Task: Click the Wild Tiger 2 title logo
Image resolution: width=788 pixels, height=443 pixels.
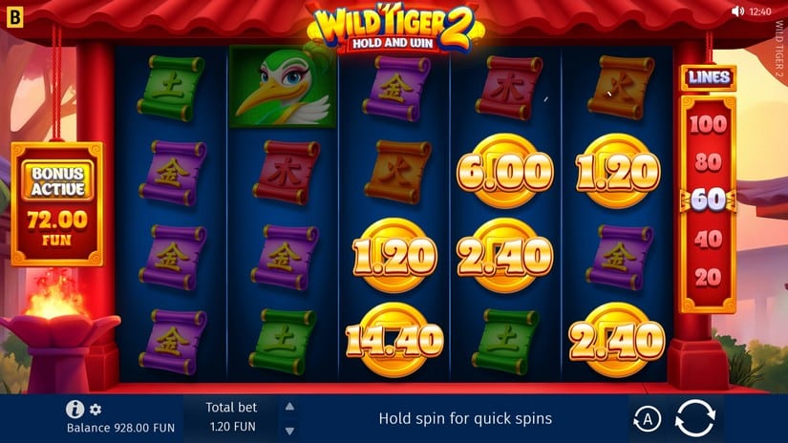Action: click(x=394, y=30)
